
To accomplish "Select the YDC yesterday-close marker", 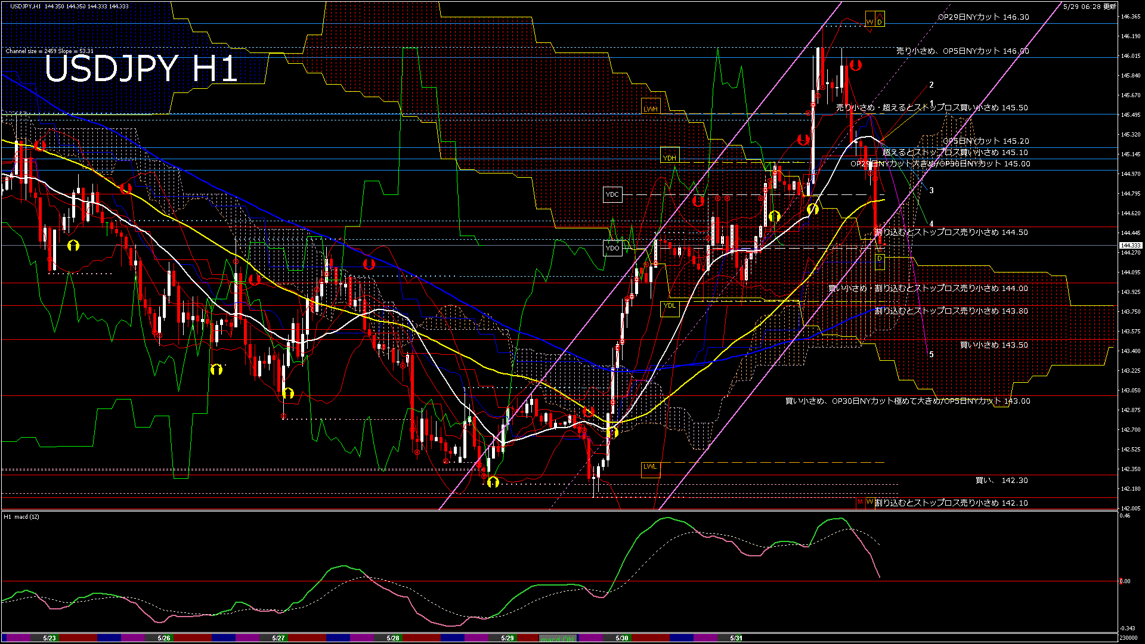I will coord(612,194).
